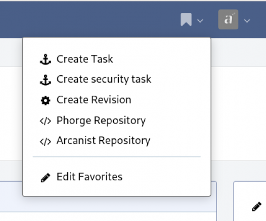This screenshot has height=221, width=266.
Task: Click an empty area of the blue navigation bar
Action: (85, 20)
